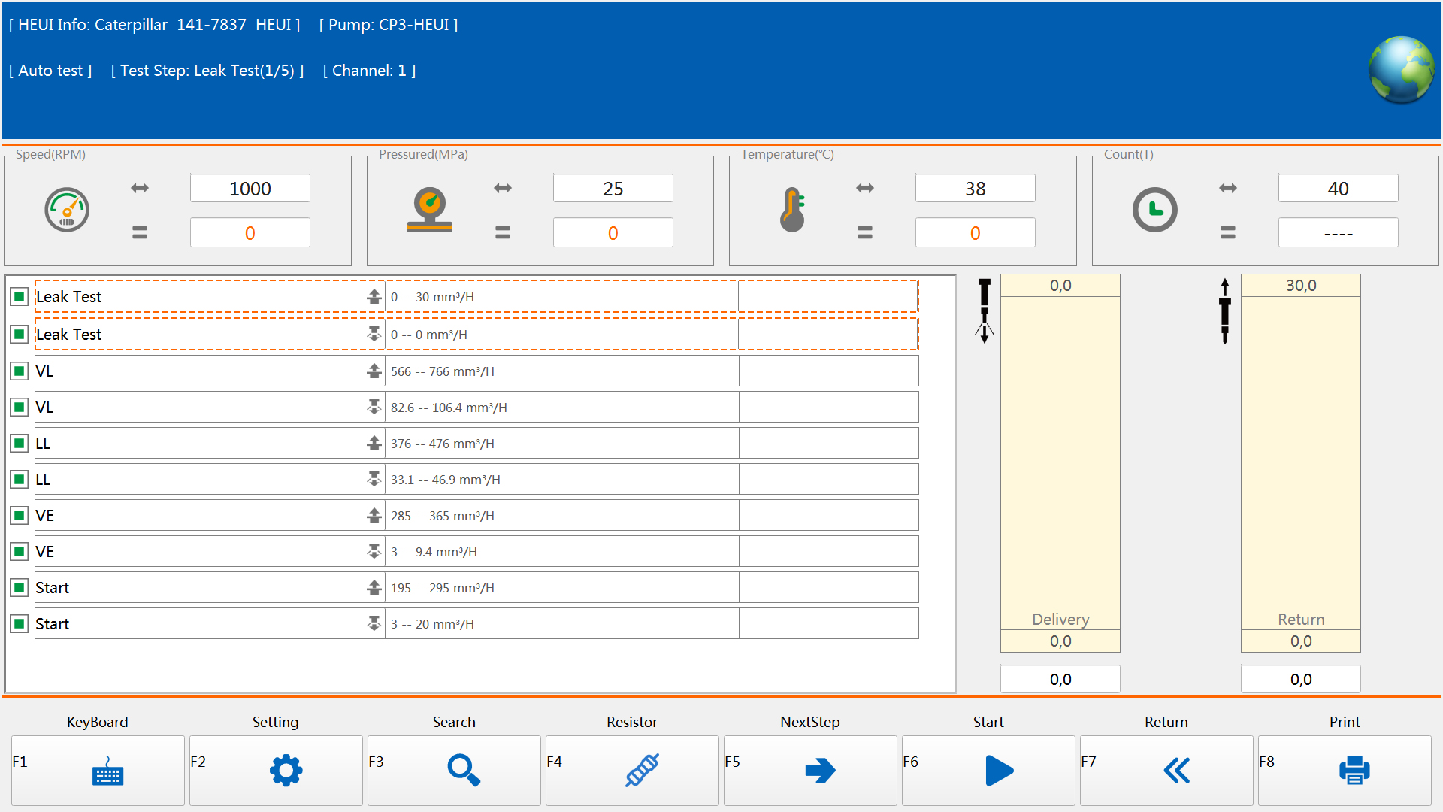Click the speed gauge icon
Image resolution: width=1443 pixels, height=812 pixels.
pyautogui.click(x=67, y=210)
